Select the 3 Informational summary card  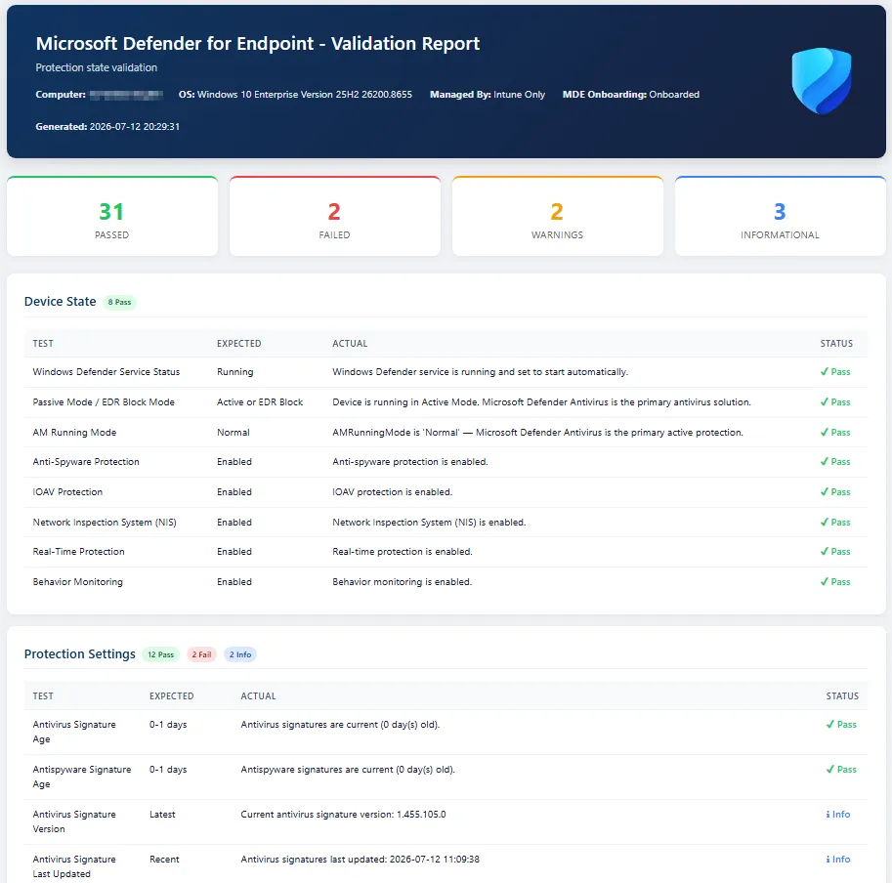[780, 216]
